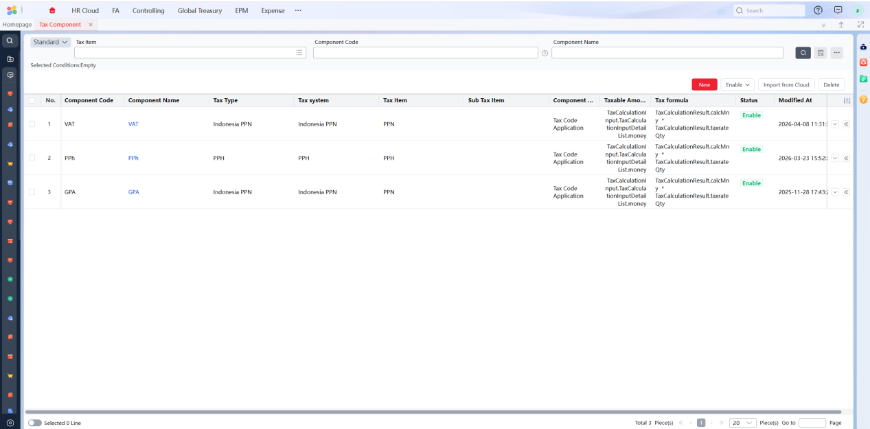Open the GPA component name link
Image resolution: width=870 pixels, height=429 pixels.
point(134,192)
